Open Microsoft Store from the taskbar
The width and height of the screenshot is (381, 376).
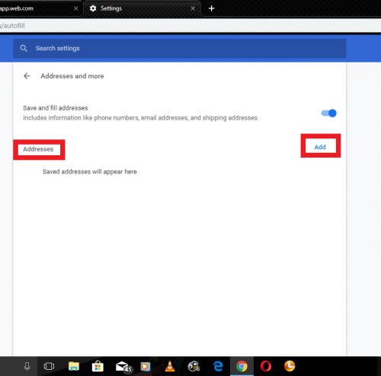(x=98, y=366)
